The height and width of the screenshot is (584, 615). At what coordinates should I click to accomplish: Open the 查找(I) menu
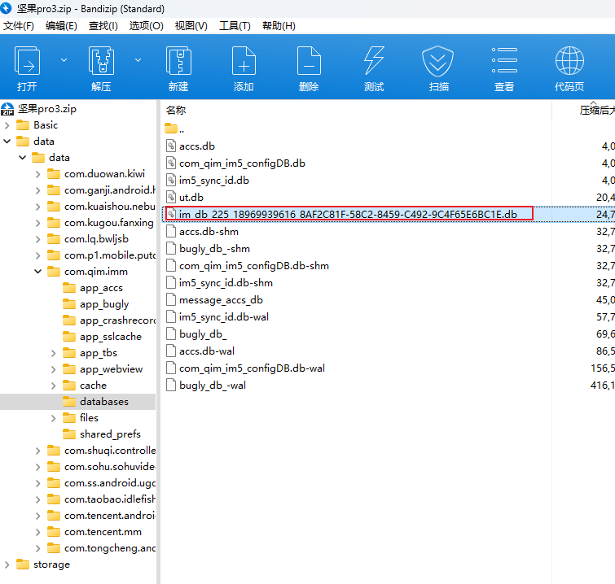click(103, 26)
